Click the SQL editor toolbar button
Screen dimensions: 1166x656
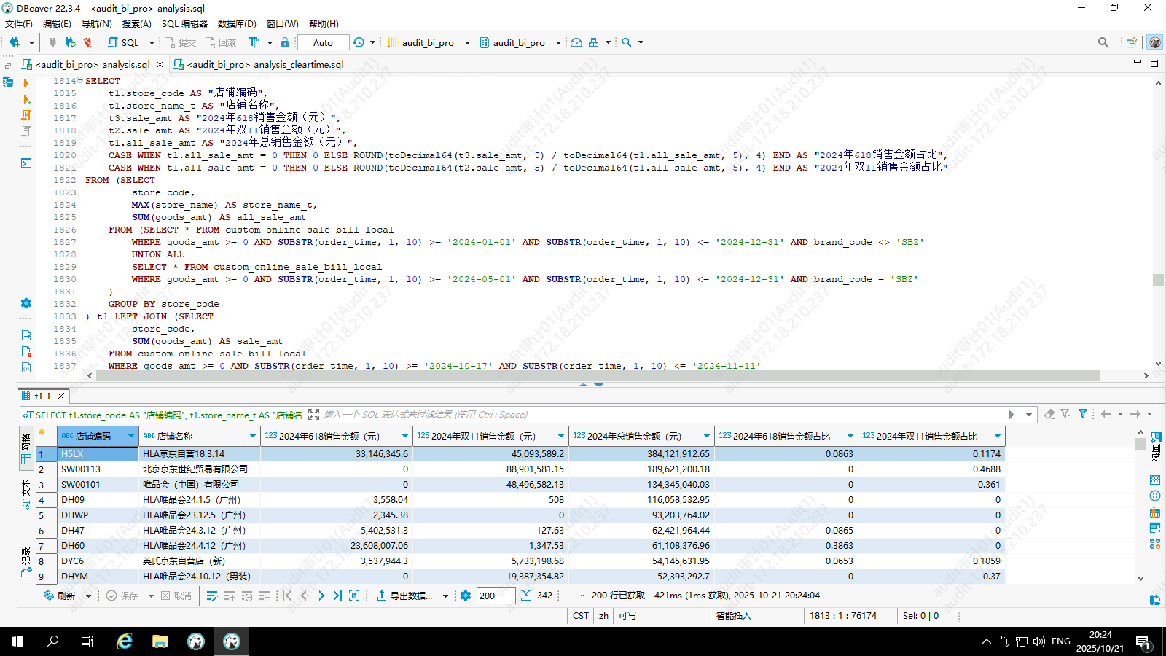click(x=124, y=42)
